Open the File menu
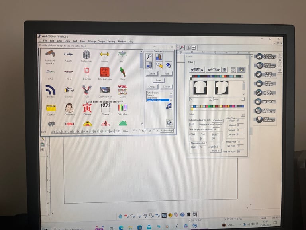Screen dimensions: 306x230 pyautogui.click(x=45, y=41)
